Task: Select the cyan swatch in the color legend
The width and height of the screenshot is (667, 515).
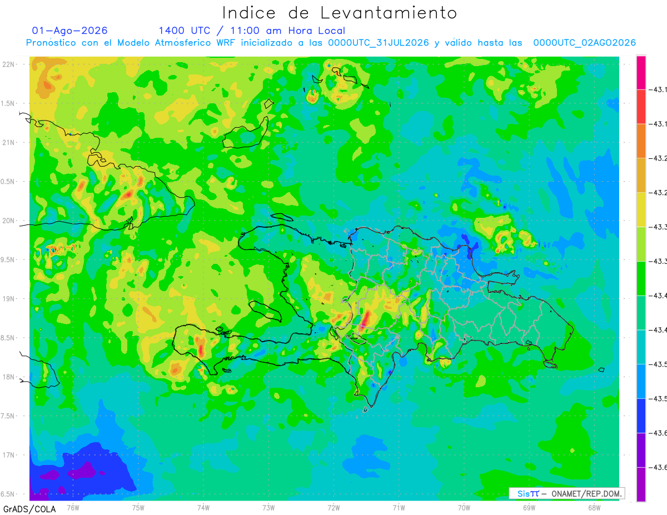Action: (641, 347)
